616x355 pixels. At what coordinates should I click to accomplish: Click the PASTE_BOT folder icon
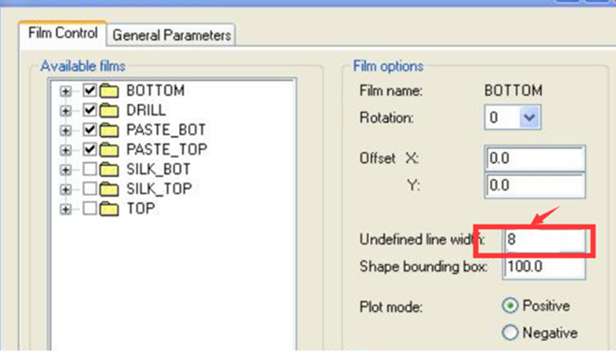109,130
